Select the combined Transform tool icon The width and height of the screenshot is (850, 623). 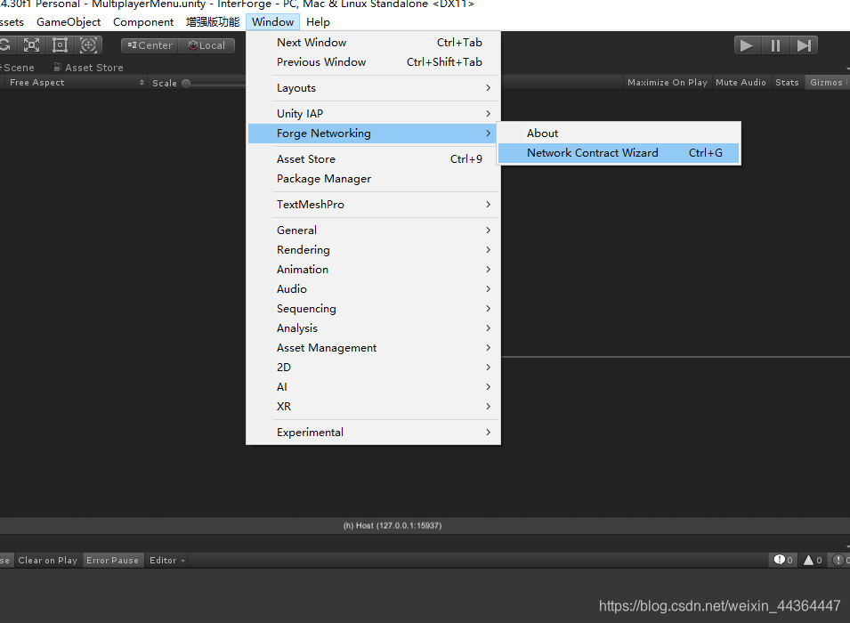(88, 45)
